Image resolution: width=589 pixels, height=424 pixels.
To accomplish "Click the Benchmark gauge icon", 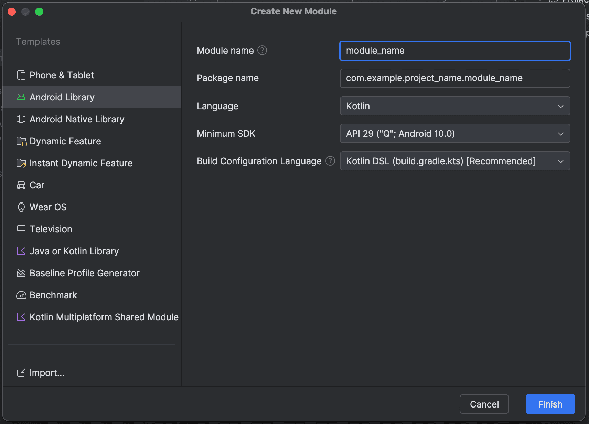I will [x=21, y=295].
